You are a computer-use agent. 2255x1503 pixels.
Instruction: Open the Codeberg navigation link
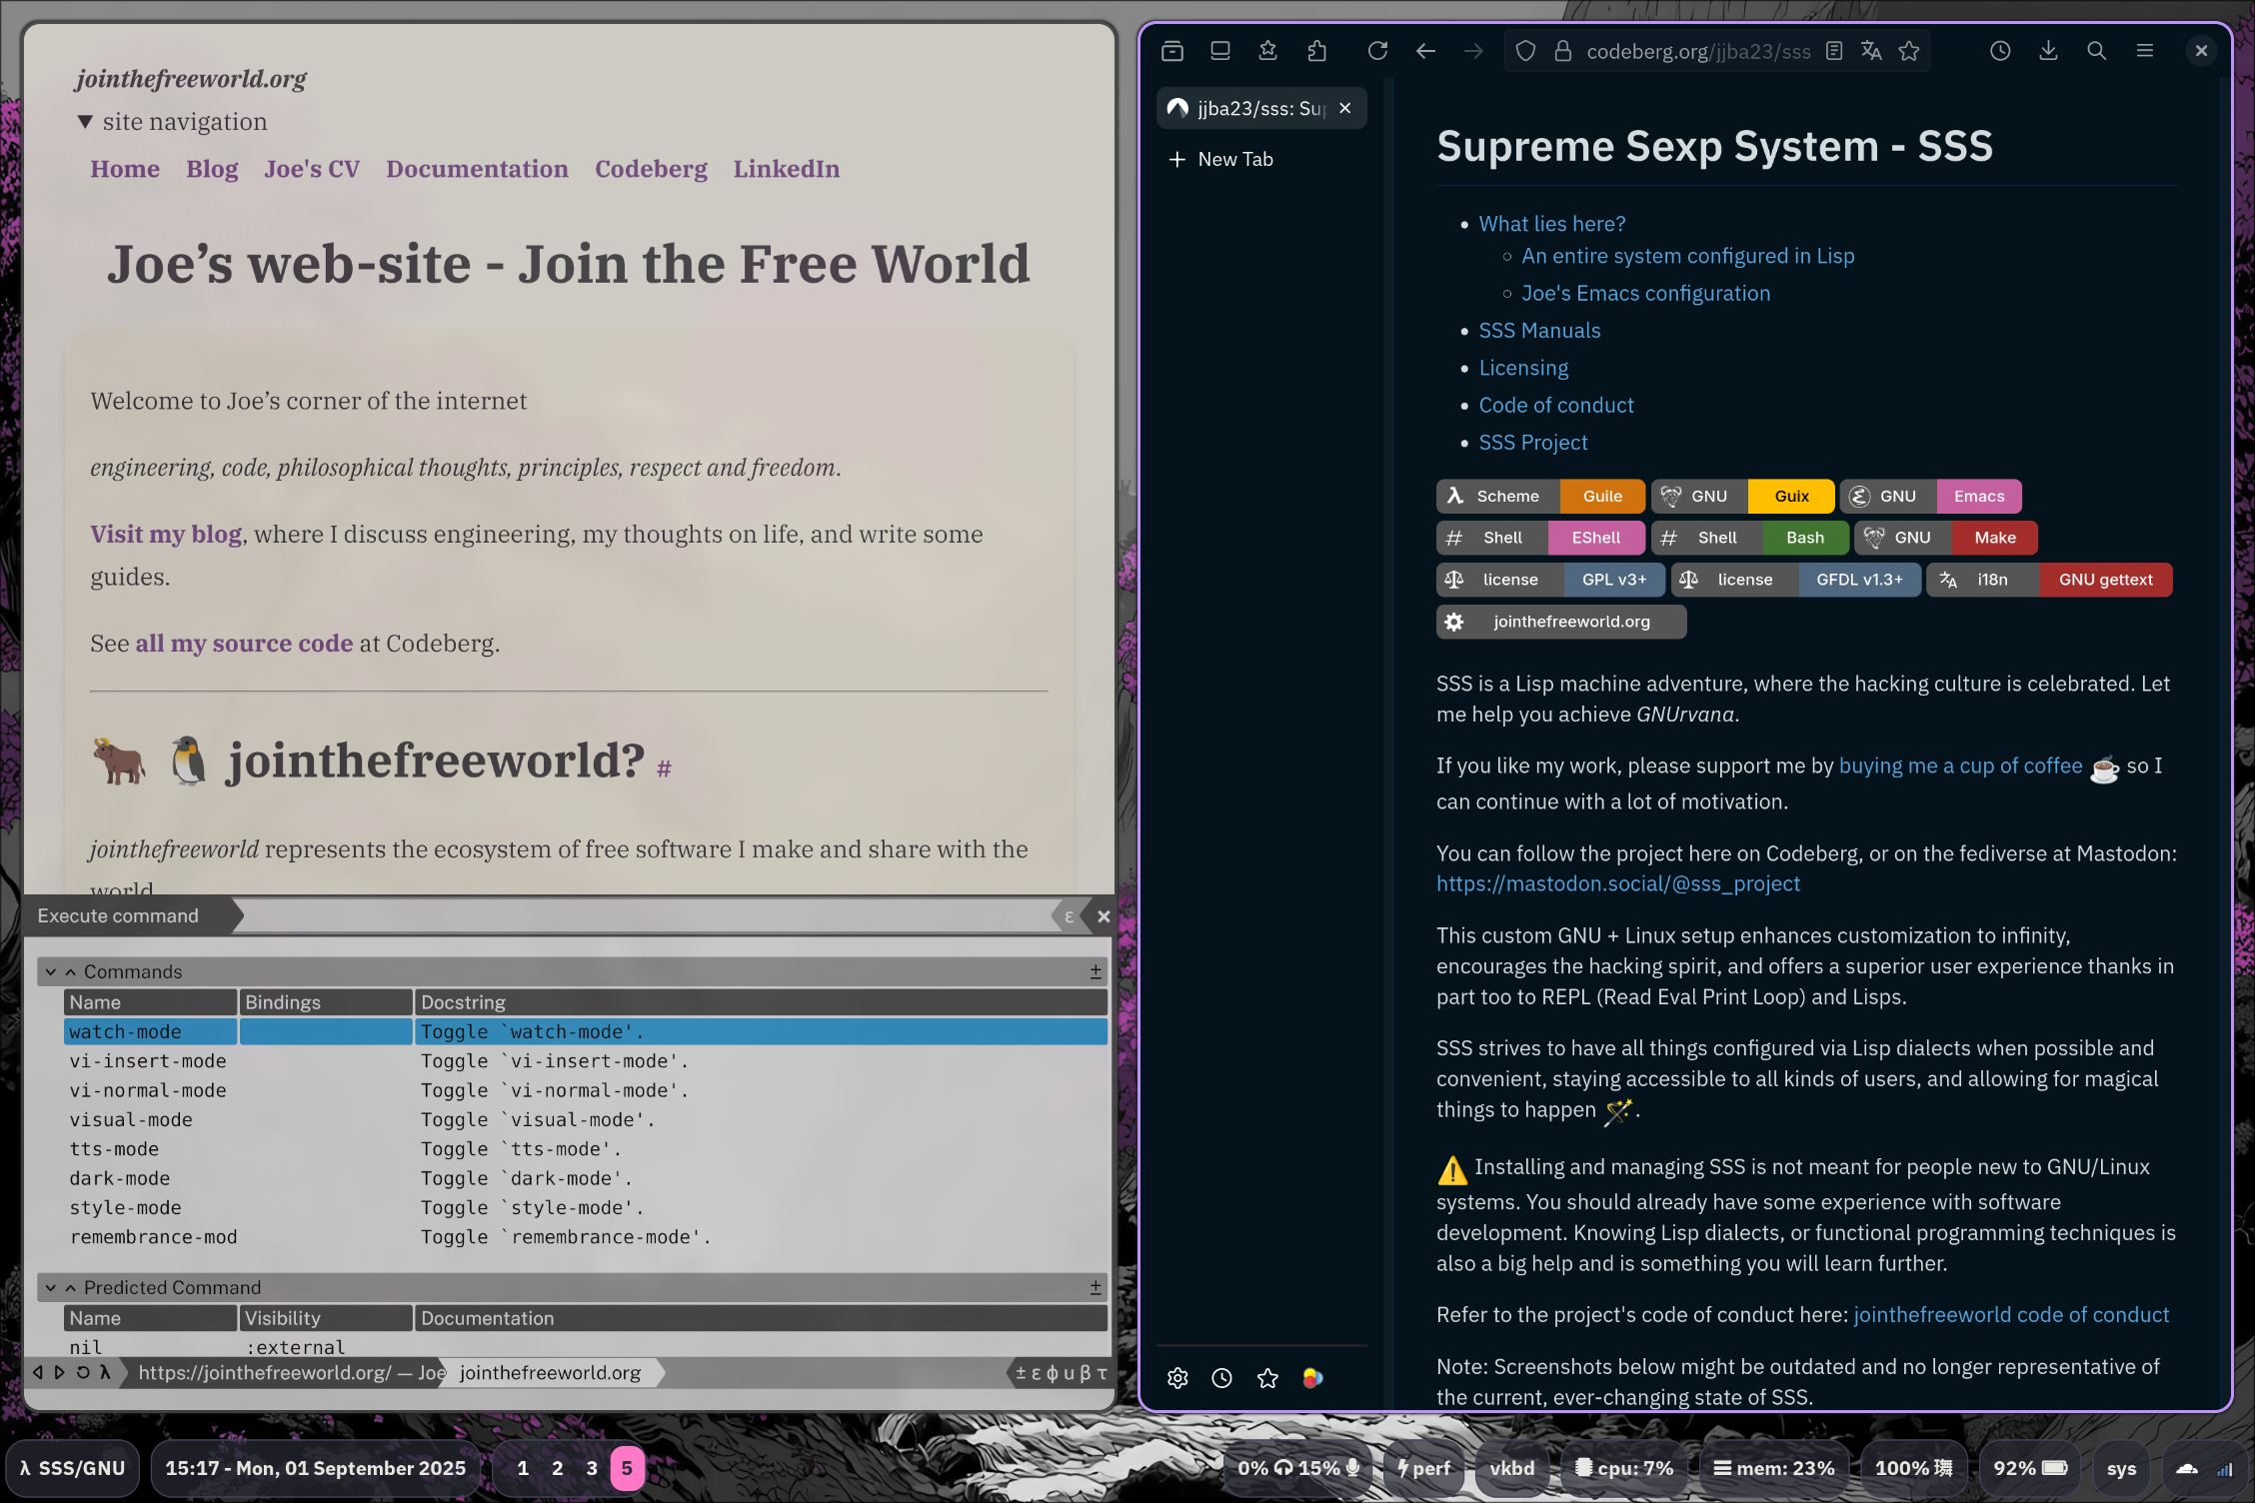[651, 169]
